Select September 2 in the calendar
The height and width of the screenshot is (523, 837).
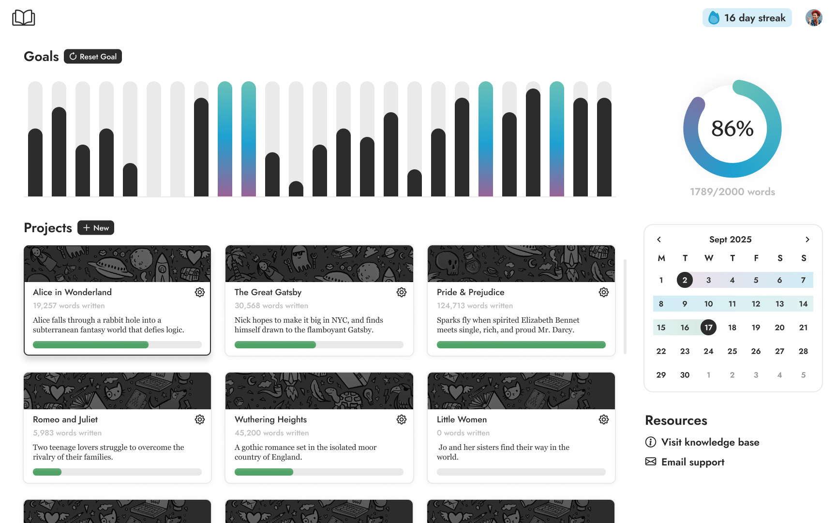685,280
